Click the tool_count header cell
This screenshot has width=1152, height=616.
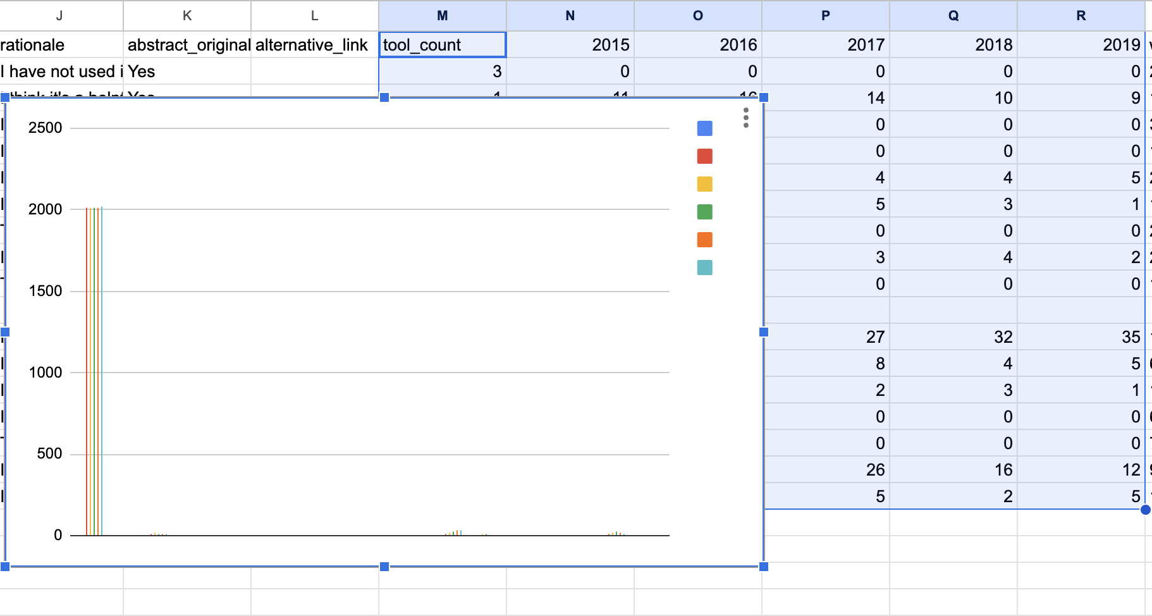[443, 45]
